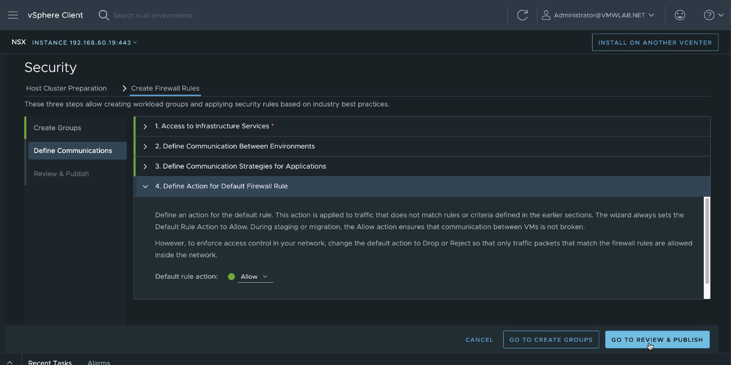Focus the Search in all environments field
Viewport: 731px width, 365px height.
point(153,15)
